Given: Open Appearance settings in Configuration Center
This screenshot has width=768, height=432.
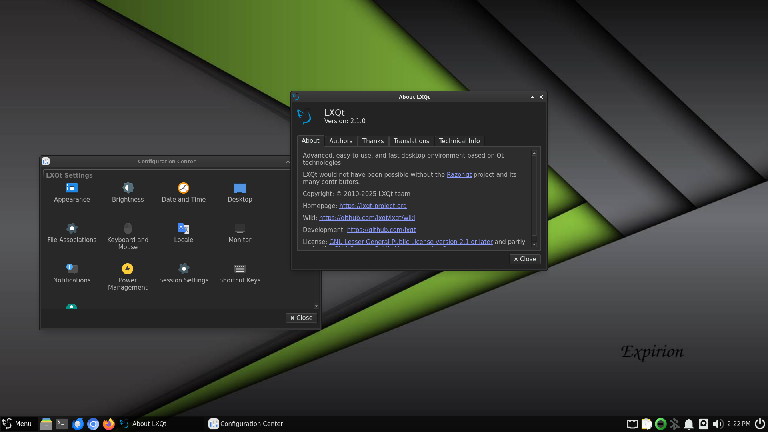Looking at the screenshot, I should tap(72, 193).
